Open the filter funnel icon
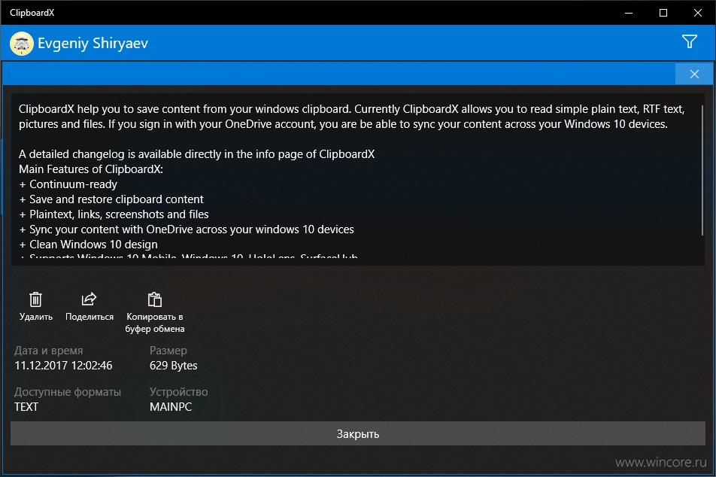This screenshot has width=716, height=477. click(689, 42)
